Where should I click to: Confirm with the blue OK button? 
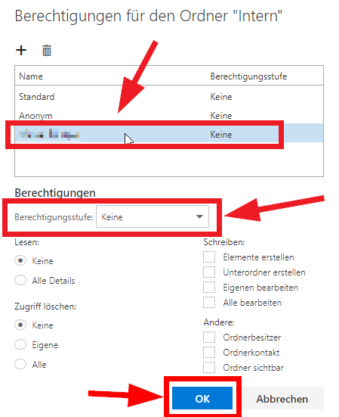(202, 398)
